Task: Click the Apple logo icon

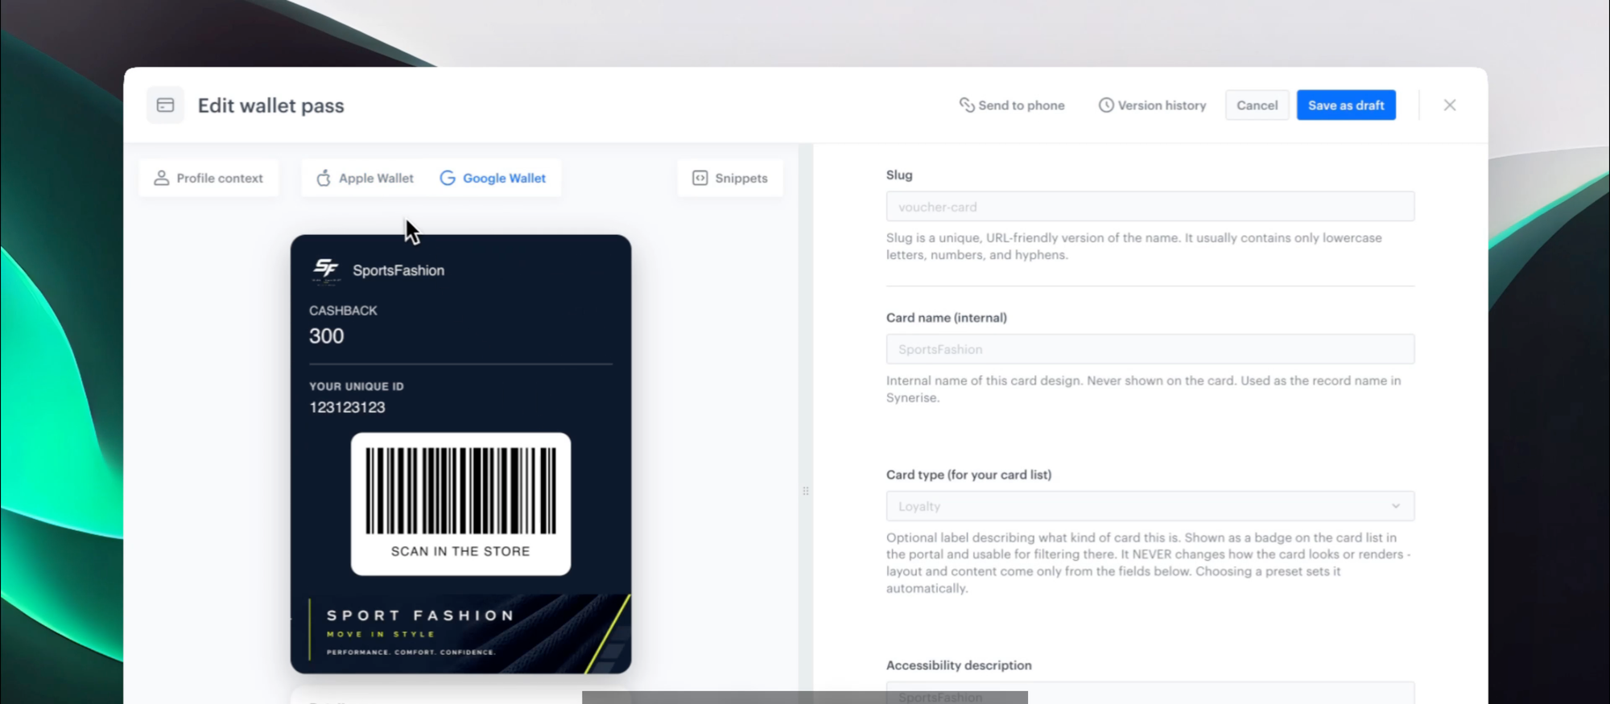Action: [x=324, y=178]
